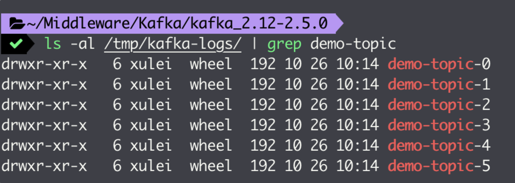
Task: Click group 'wheel' in demo-topic-2 row
Action: (211, 104)
